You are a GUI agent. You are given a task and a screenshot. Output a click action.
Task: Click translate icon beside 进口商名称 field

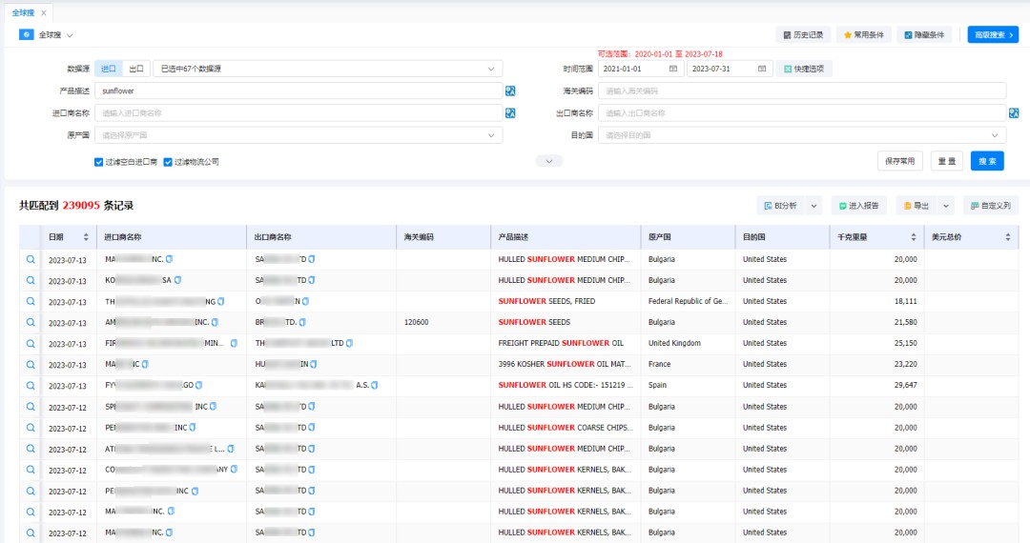tap(510, 113)
